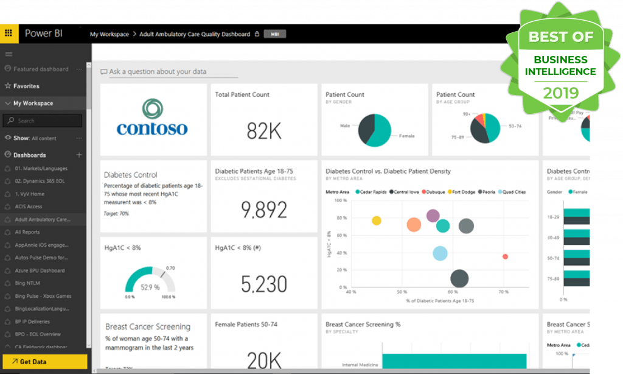Click Central Iowa legend swatch
The height and width of the screenshot is (374, 623).
(x=391, y=192)
